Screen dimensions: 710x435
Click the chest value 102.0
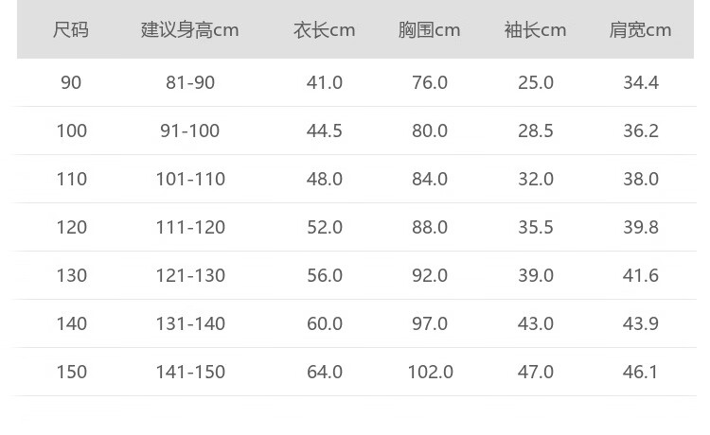(x=430, y=372)
